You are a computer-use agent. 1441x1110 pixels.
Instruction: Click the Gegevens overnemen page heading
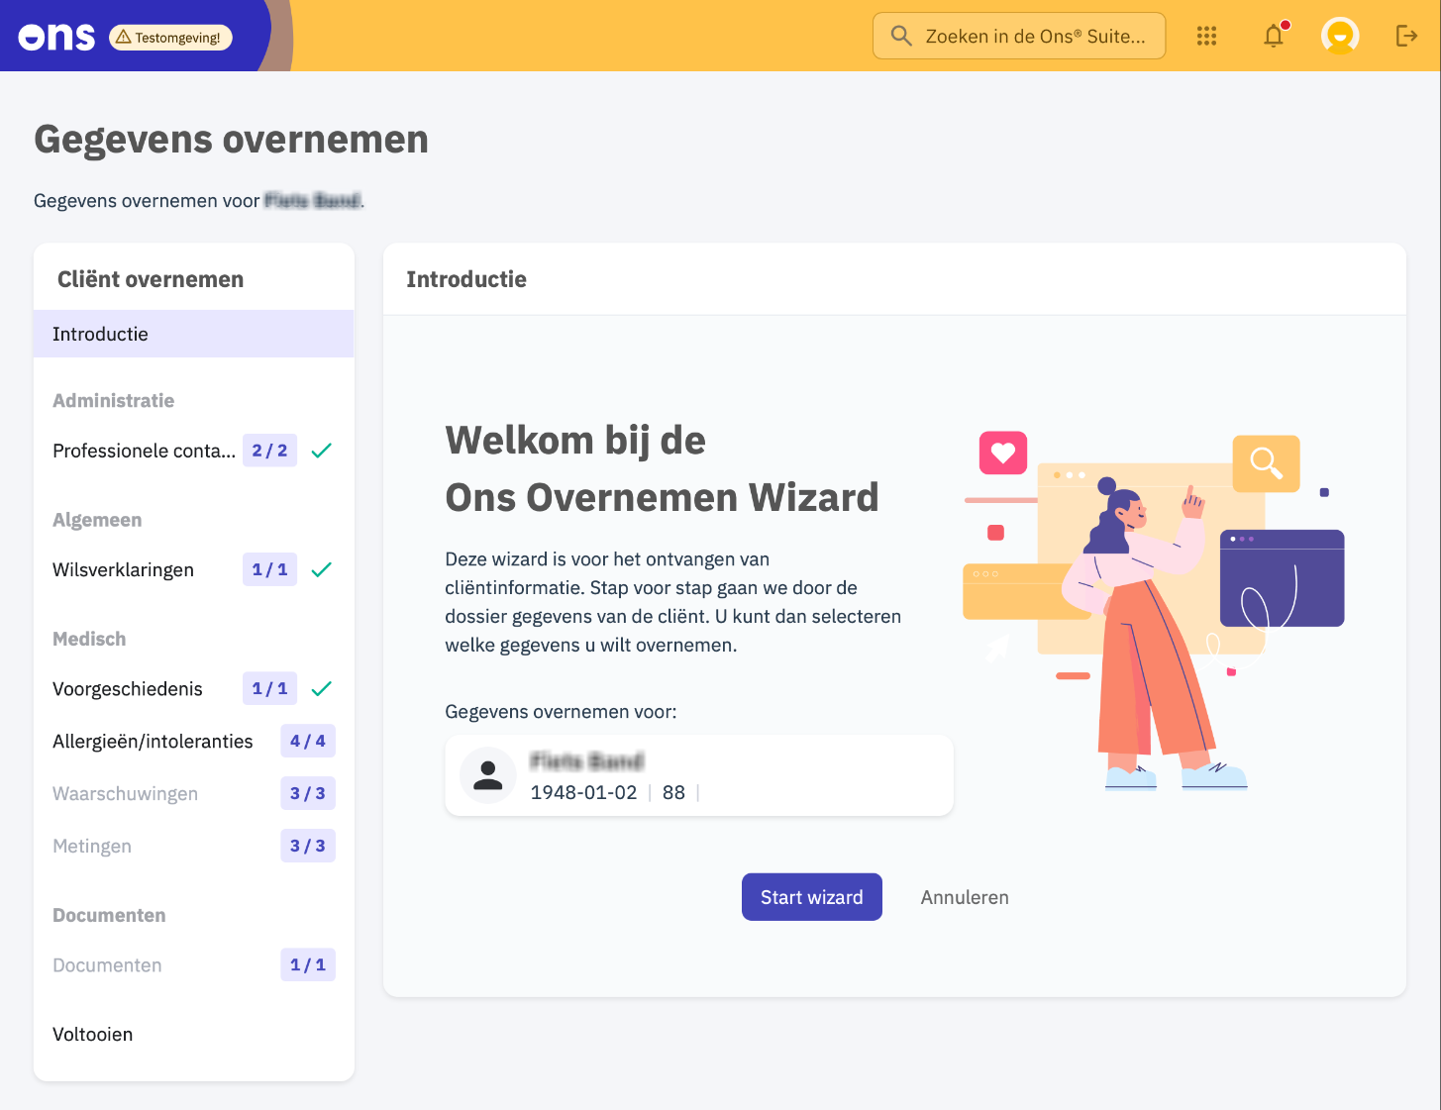coord(231,140)
